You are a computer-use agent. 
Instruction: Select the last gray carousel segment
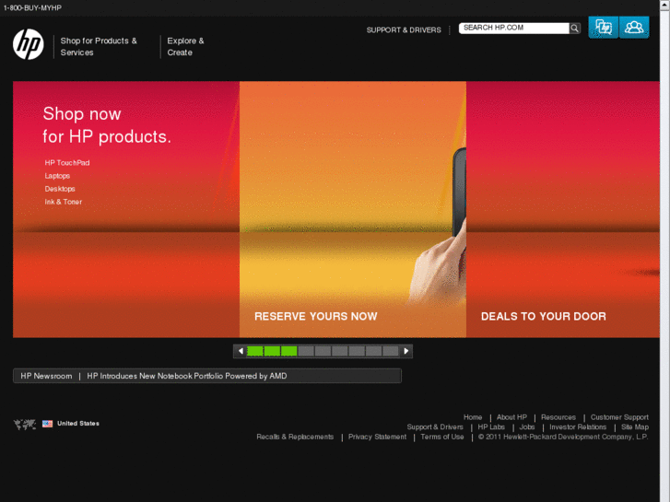(x=391, y=351)
